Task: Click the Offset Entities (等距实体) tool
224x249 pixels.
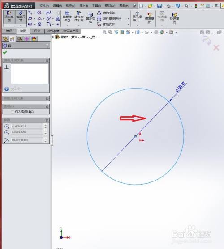Action: (90, 18)
